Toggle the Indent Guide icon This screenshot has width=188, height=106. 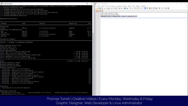(x=145, y=8)
